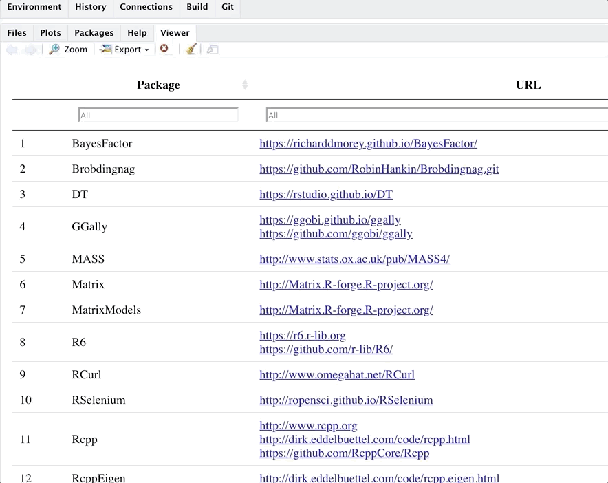Open the Export dropdown arrow

pyautogui.click(x=146, y=50)
